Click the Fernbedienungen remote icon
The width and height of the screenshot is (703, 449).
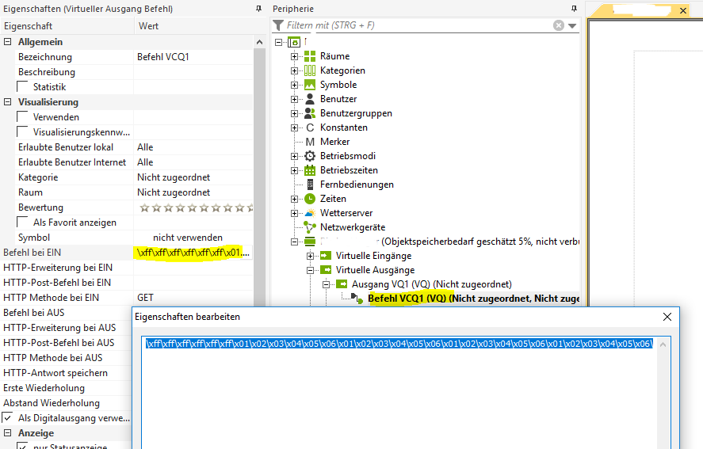coord(310,185)
